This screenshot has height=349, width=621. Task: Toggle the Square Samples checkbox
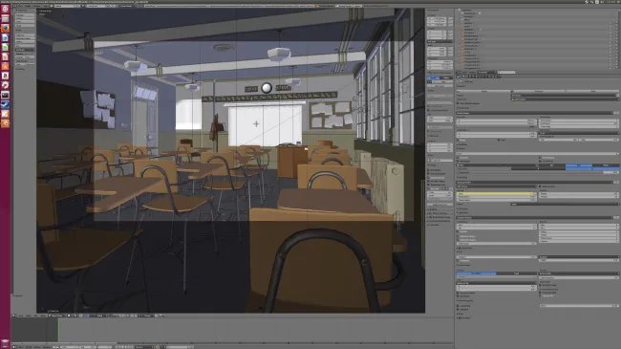coord(540,186)
